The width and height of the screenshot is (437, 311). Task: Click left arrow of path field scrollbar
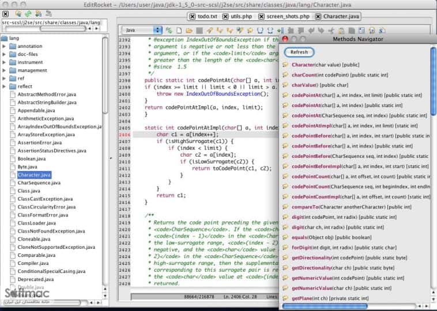[89, 28]
